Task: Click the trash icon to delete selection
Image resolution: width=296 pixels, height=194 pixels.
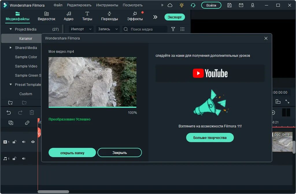Action: pos(32,112)
